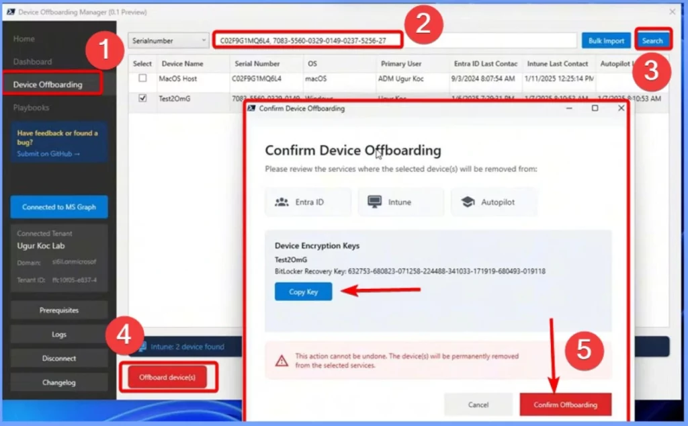
Task: Click the Disconnect button
Action: coord(59,358)
